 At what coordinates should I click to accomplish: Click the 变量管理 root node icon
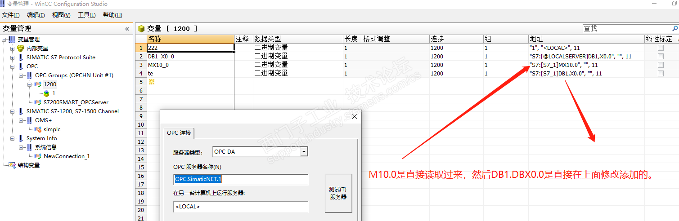[12, 40]
